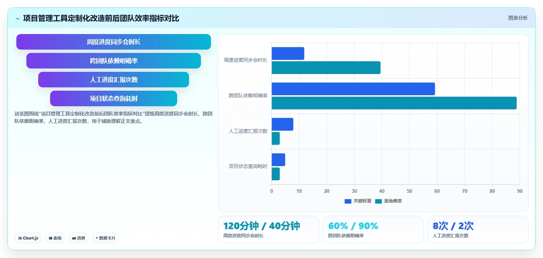Viewport: 543px width, 258px height.
Task: Click the teal bar for 项目状态查询耗时
Action: click(276, 174)
